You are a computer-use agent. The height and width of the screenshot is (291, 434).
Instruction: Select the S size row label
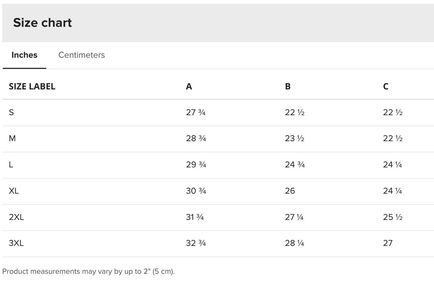click(11, 112)
